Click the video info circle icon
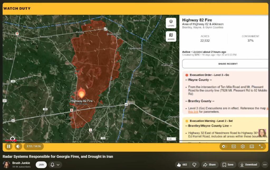Viewport: 270px width, 170px height. pos(12,138)
